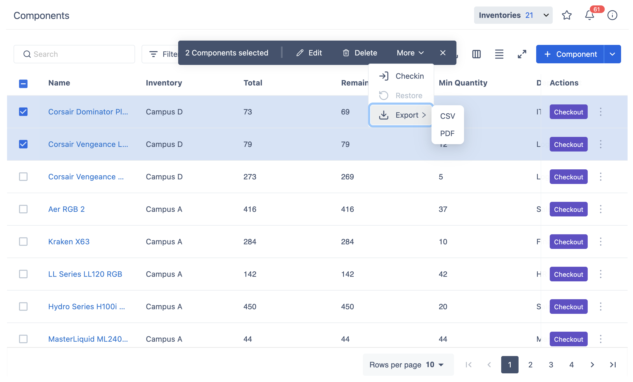Expand the Component button arrow menu
633x382 pixels.
tap(612, 54)
